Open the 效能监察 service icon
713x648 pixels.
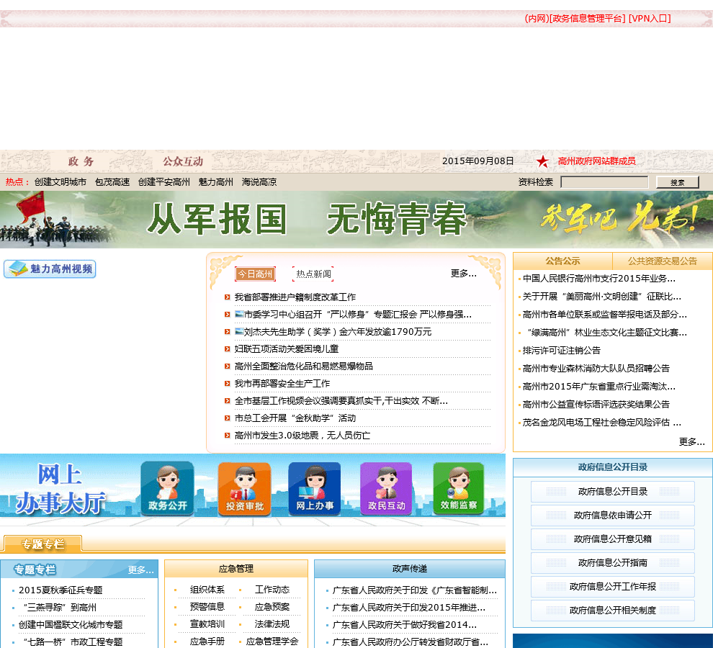pyautogui.click(x=458, y=489)
